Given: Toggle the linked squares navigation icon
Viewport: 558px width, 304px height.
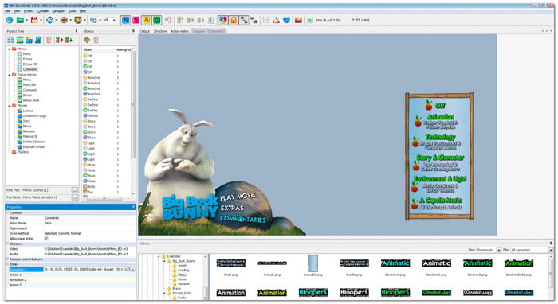Looking at the screenshot, I should tap(244, 20).
